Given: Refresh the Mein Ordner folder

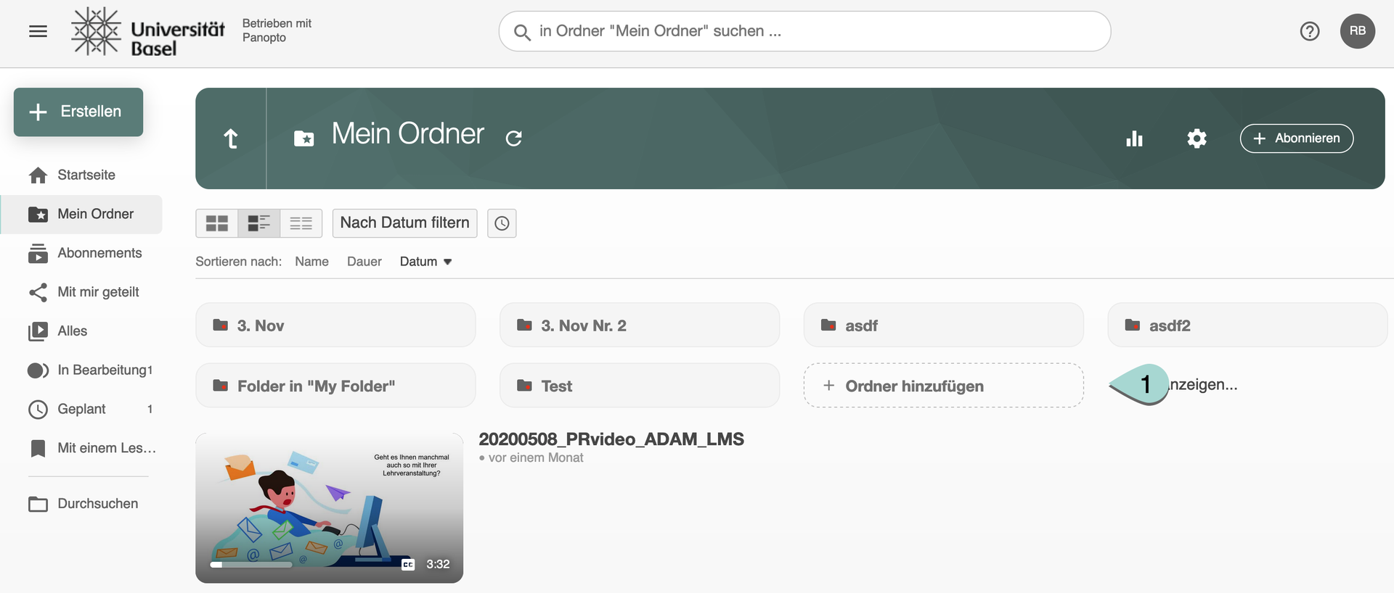Looking at the screenshot, I should coord(514,138).
